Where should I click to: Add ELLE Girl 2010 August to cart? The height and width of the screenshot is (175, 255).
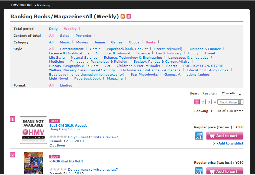tap(225, 136)
